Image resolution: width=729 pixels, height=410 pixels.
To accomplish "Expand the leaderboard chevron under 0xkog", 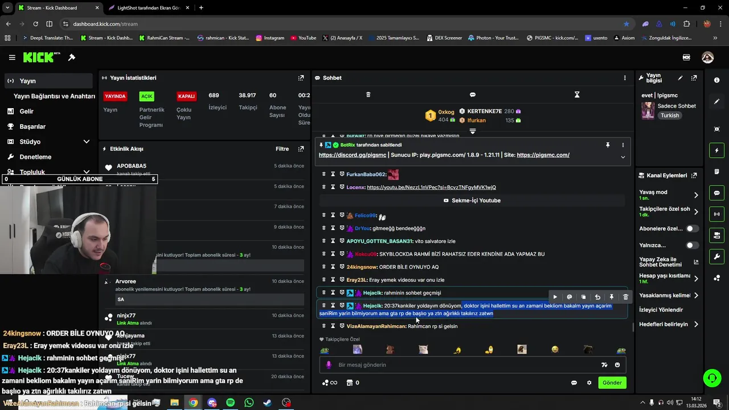I will 472,132.
